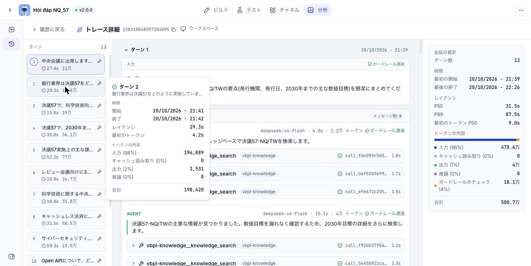Select turn 5 about 決議57実施上の主な課

[x=66, y=153]
